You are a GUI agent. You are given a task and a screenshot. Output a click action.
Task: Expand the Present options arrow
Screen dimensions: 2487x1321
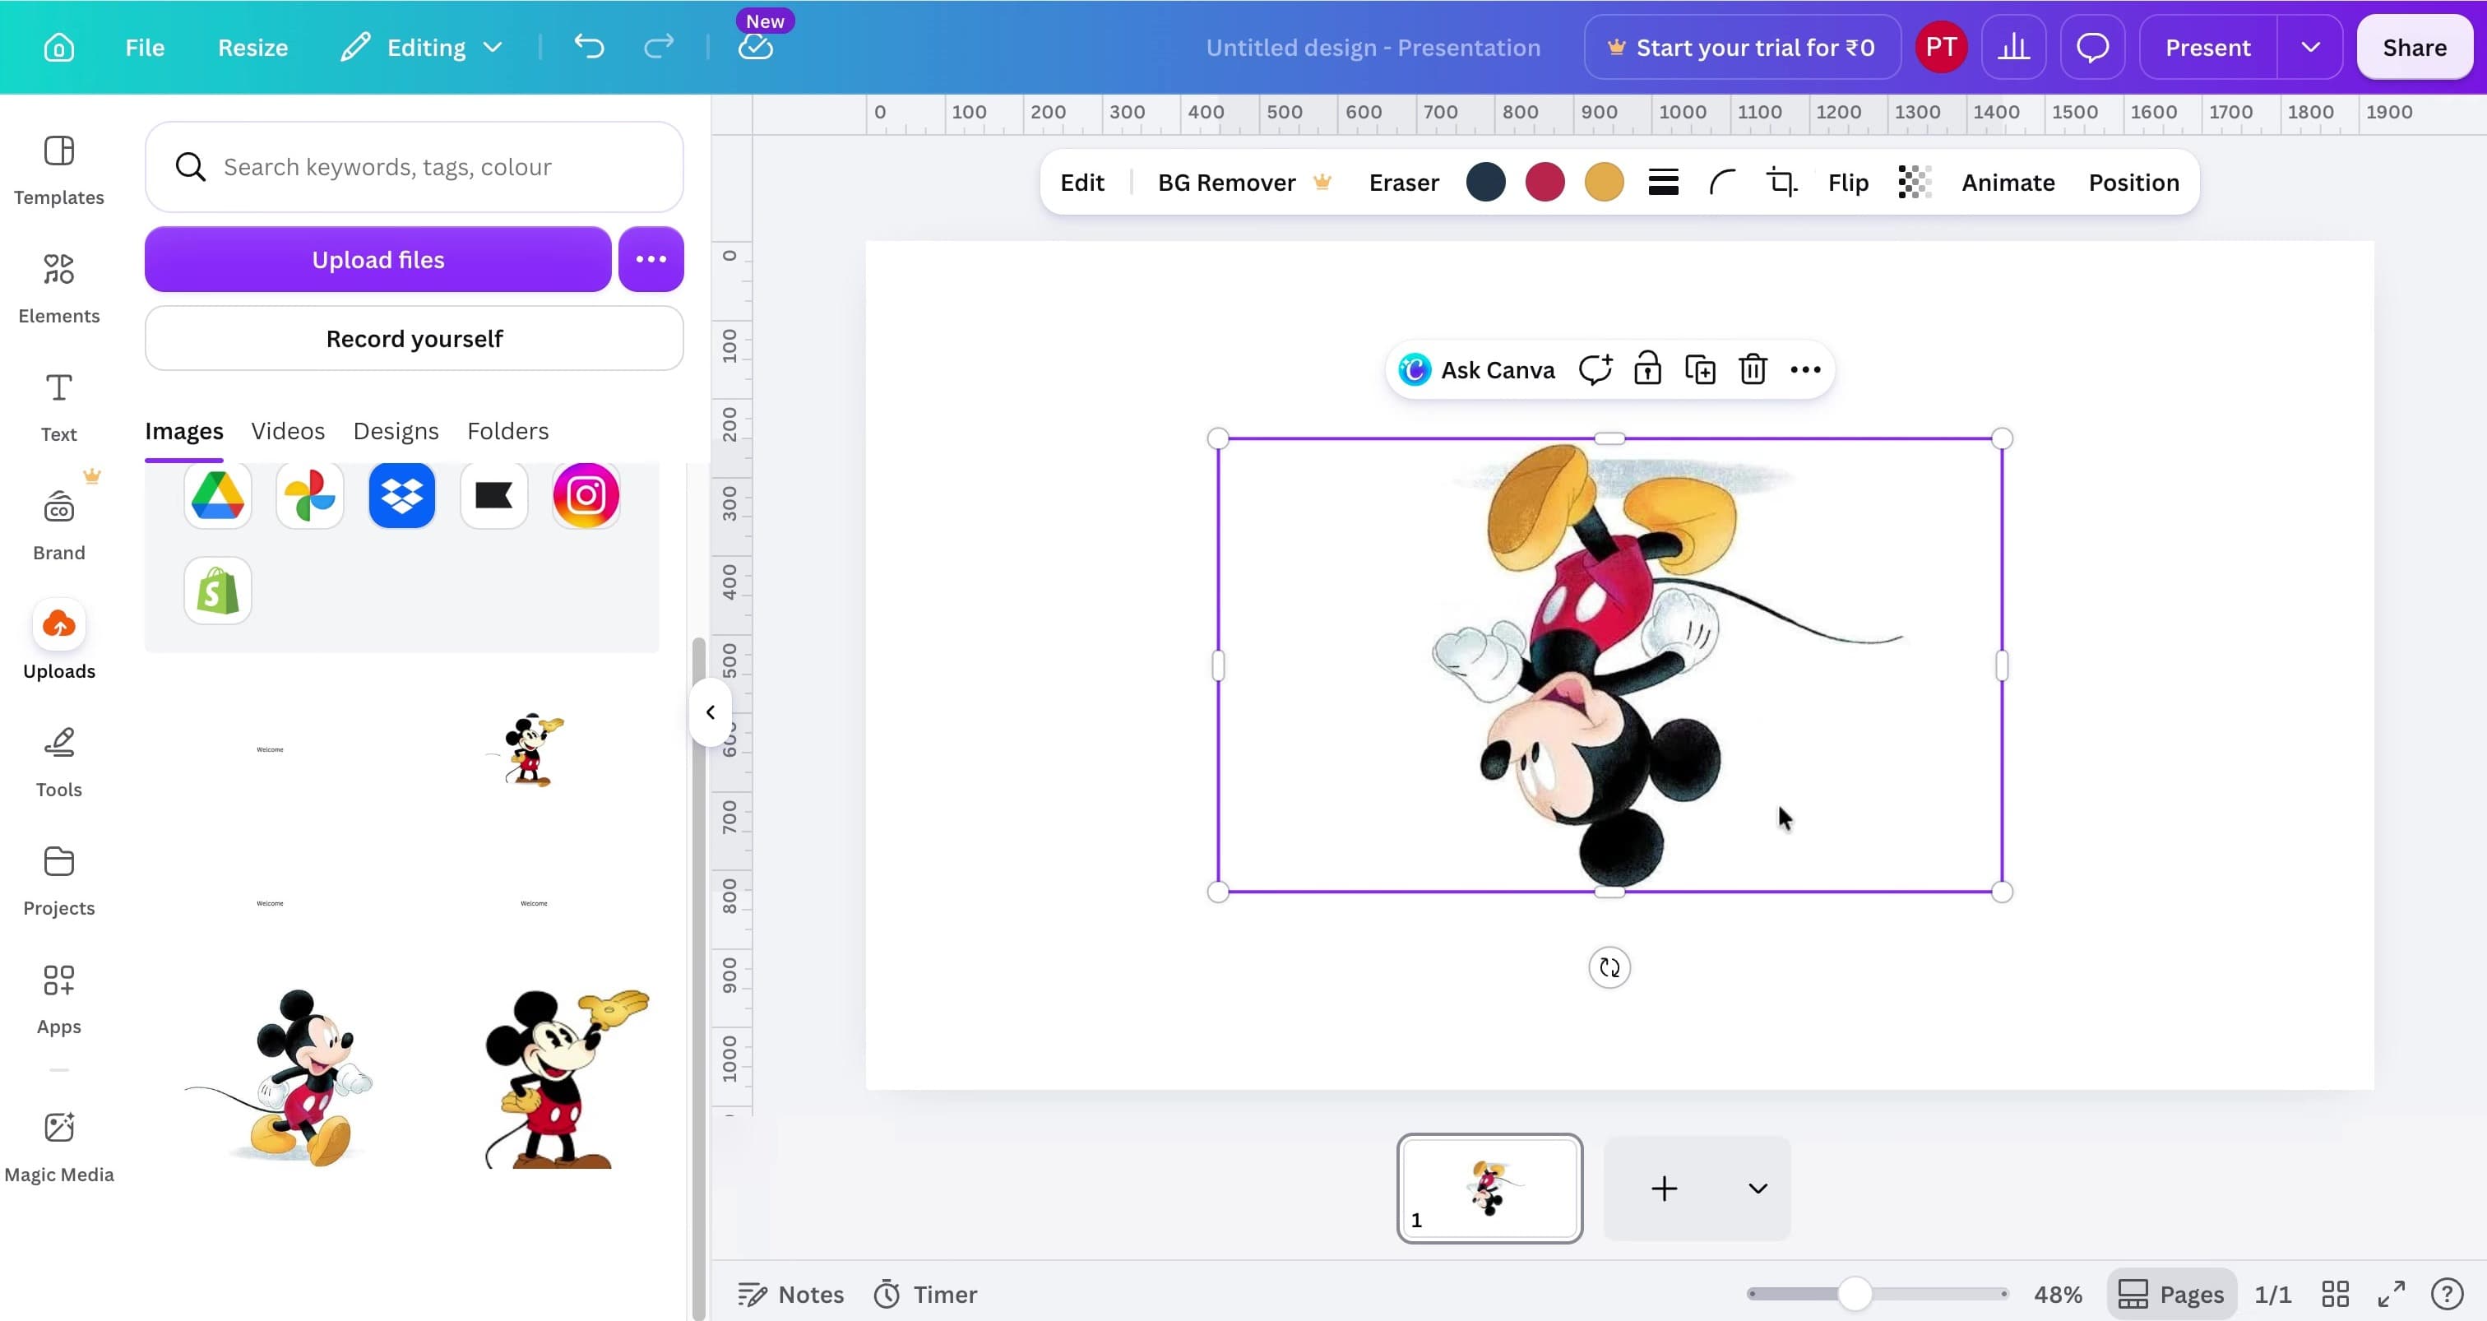click(x=2310, y=48)
